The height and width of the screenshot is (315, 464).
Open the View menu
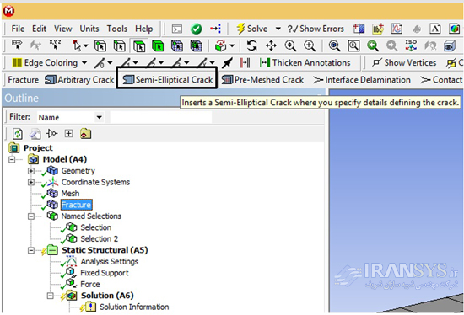click(62, 29)
